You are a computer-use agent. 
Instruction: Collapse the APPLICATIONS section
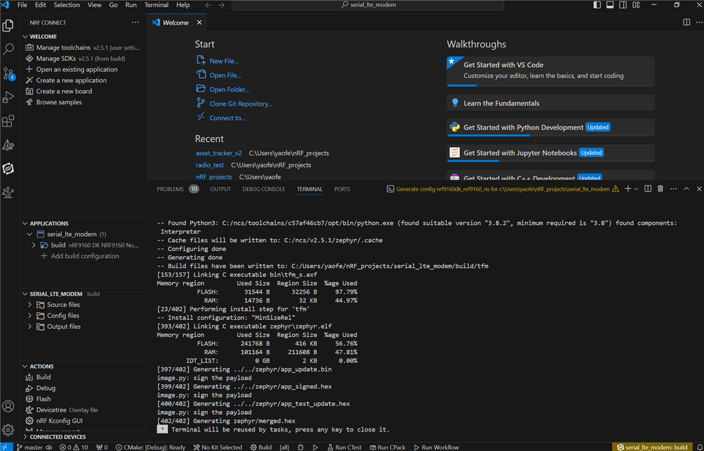pyautogui.click(x=25, y=223)
